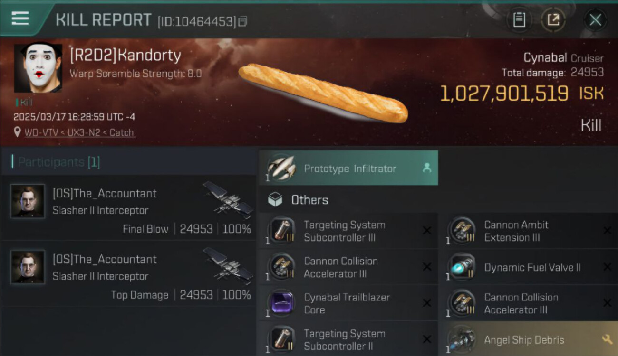Image resolution: width=618 pixels, height=356 pixels.
Task: Open the WD-VTV < UX3-N2 < Catch location link
Action: tap(80, 132)
